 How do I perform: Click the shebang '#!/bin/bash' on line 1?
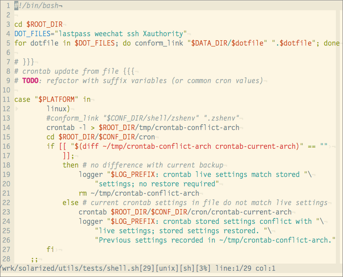click(37, 5)
